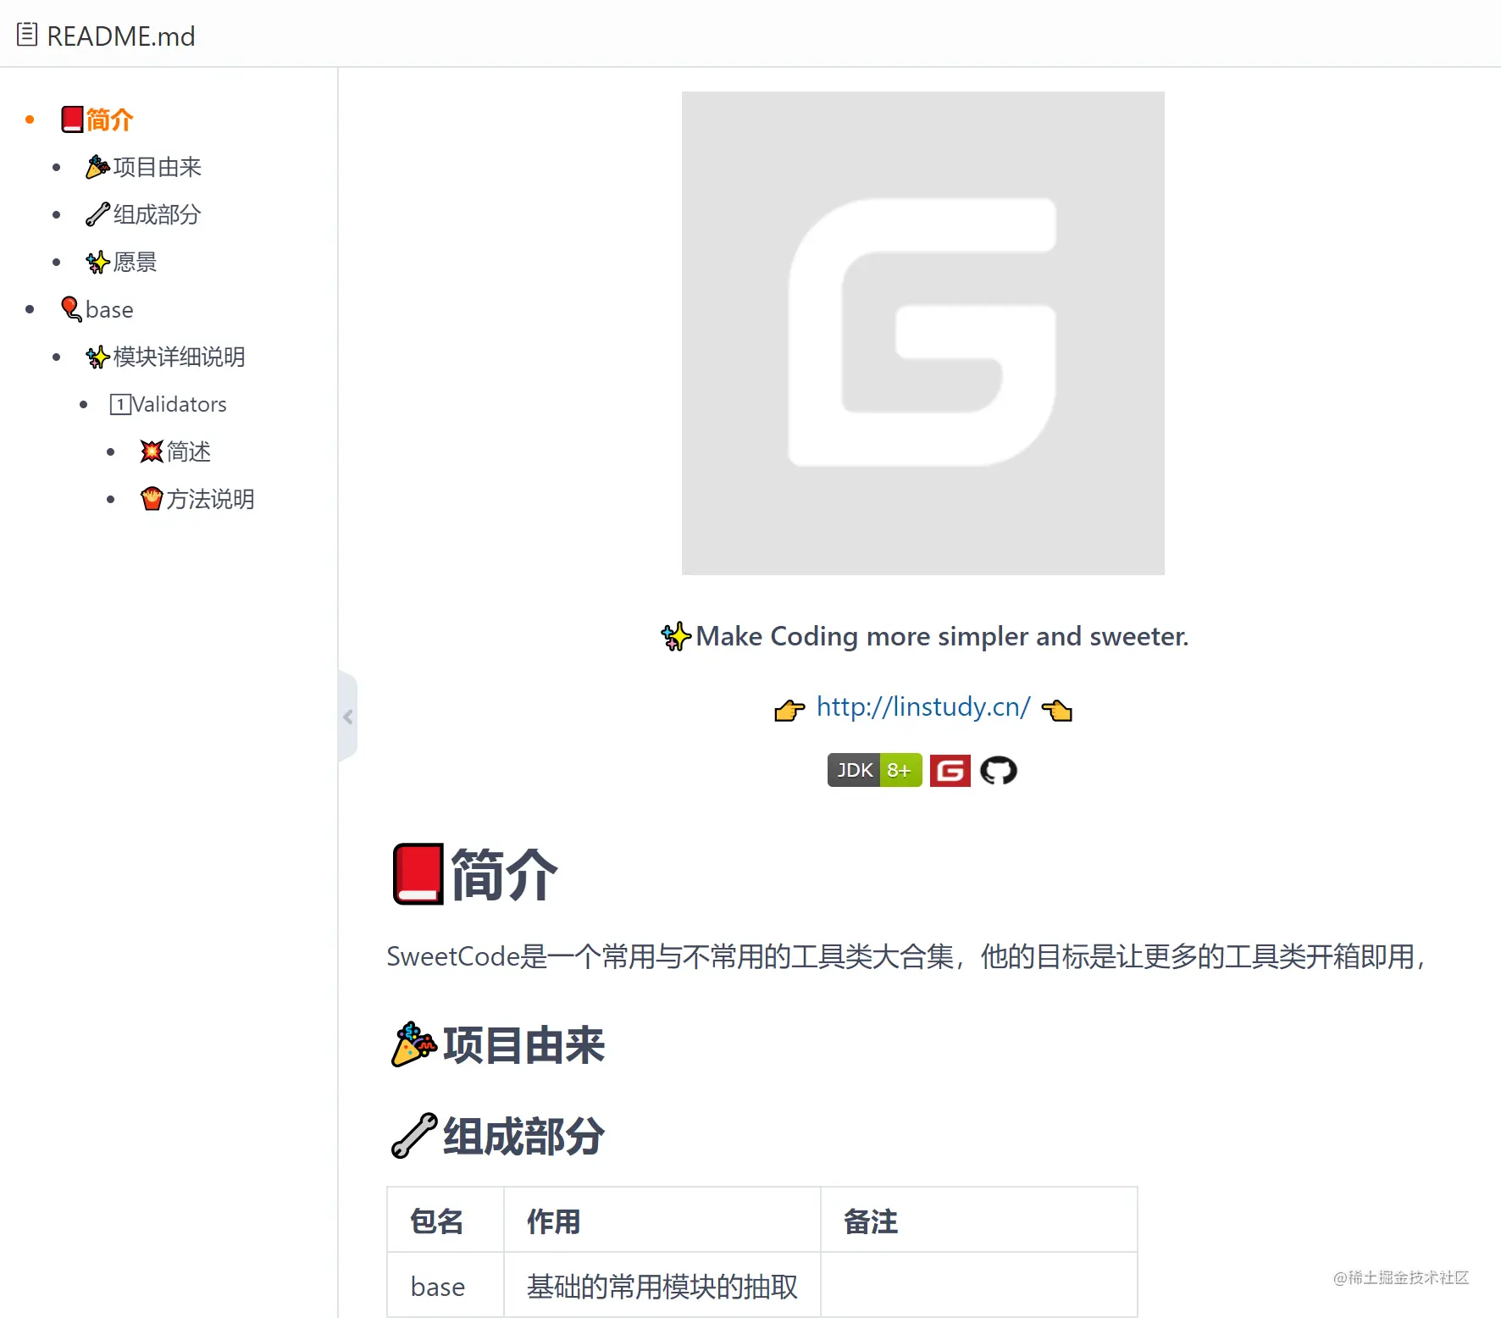Click the left-pointing hand emoji
This screenshot has width=1501, height=1318.
[x=1057, y=710]
